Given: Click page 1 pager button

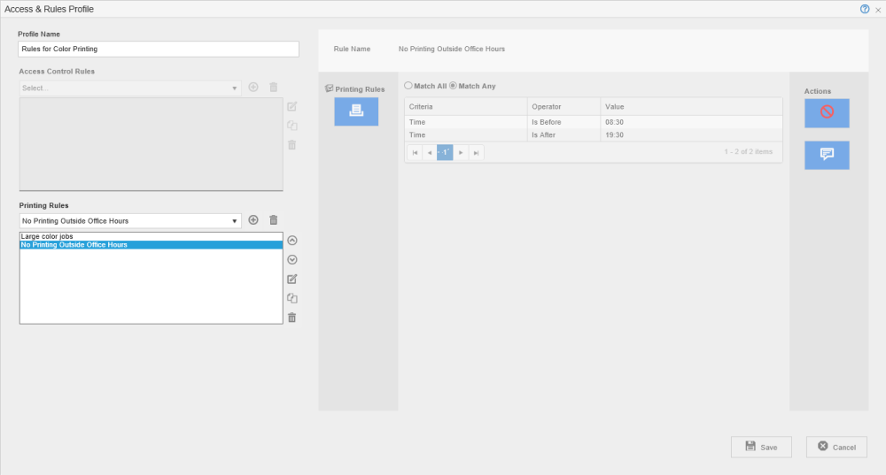Looking at the screenshot, I should 445,152.
